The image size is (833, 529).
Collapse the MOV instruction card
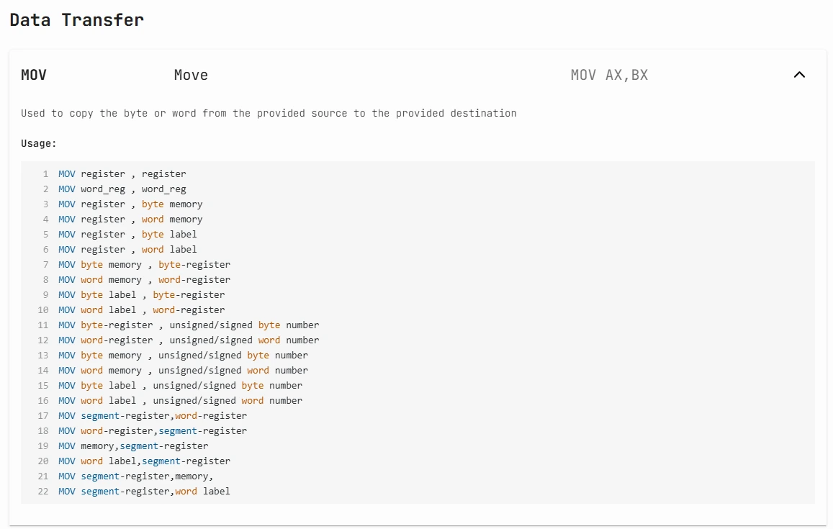799,74
